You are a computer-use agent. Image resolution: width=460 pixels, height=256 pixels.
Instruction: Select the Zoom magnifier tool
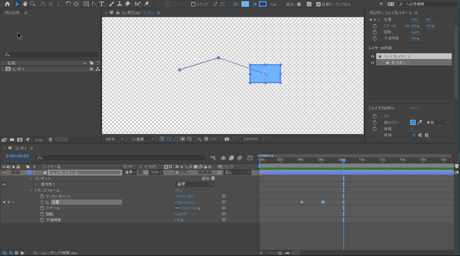[33, 4]
